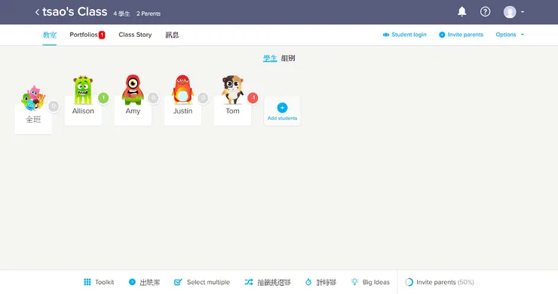Open the 計時器 timer tool

click(x=320, y=282)
